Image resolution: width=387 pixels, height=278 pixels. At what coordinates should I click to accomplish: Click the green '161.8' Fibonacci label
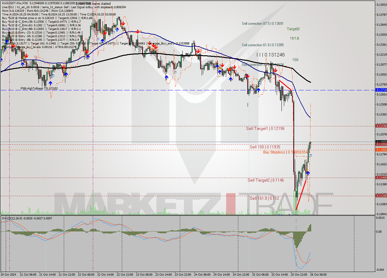294,38
